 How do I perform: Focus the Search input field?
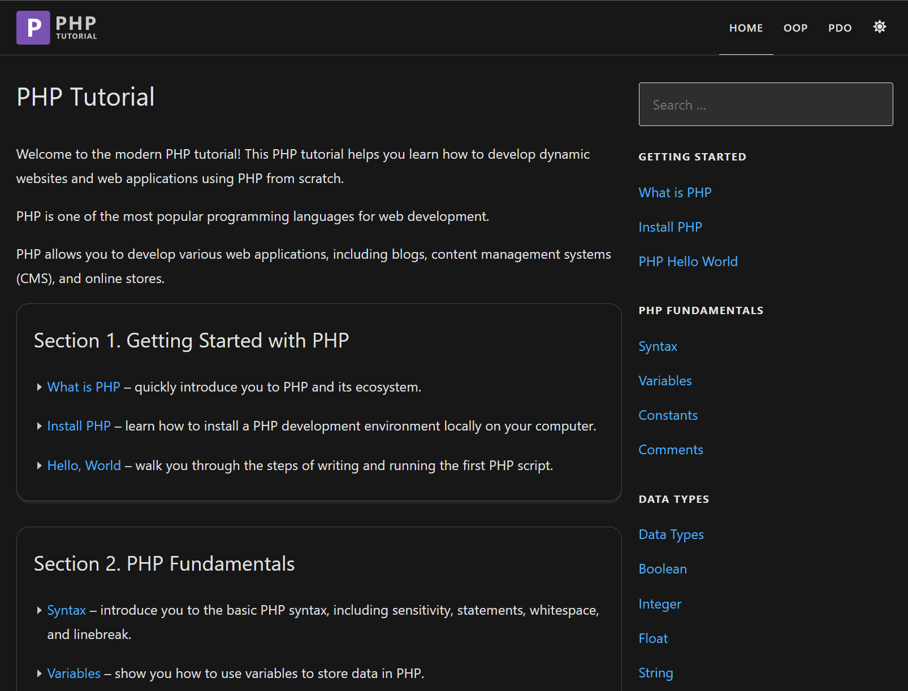click(x=766, y=105)
